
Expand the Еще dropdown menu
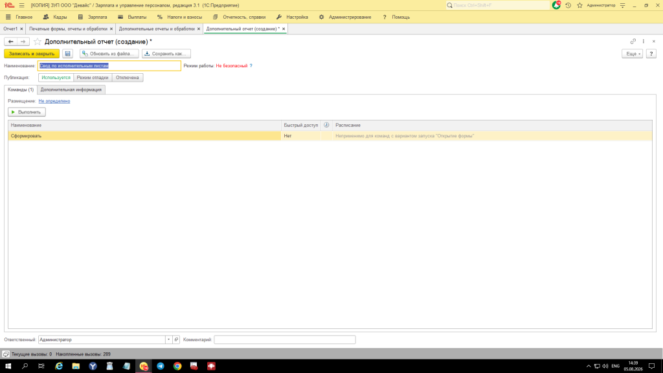click(x=632, y=54)
